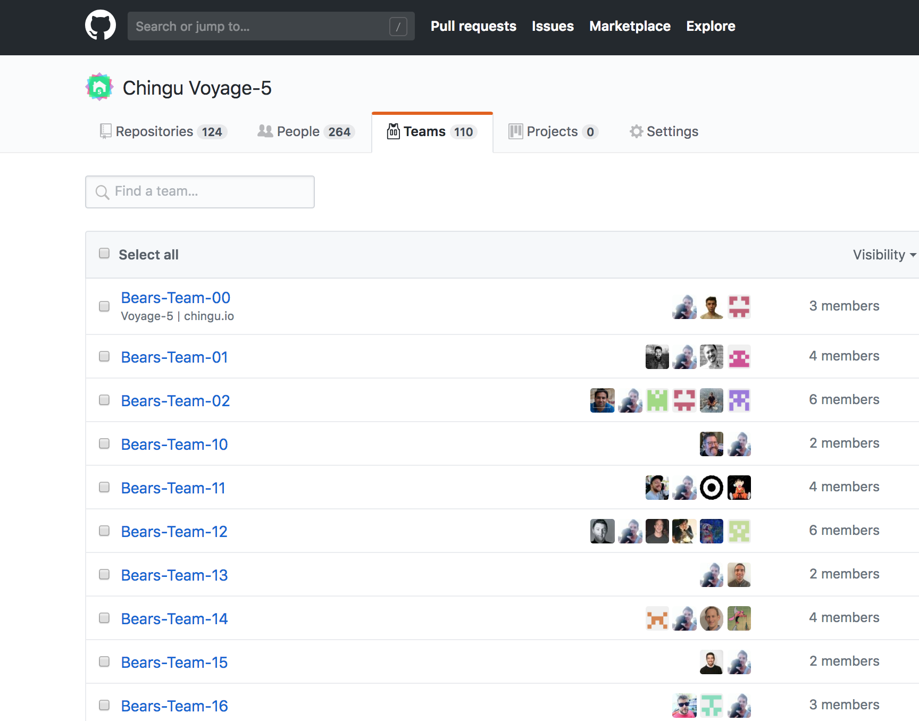Open the Bears-Team-13 team link

coord(174,575)
